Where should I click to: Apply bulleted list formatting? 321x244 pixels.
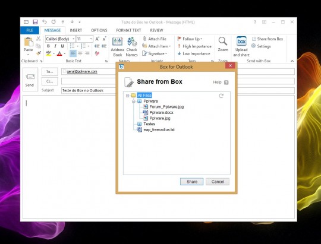pos(72,46)
